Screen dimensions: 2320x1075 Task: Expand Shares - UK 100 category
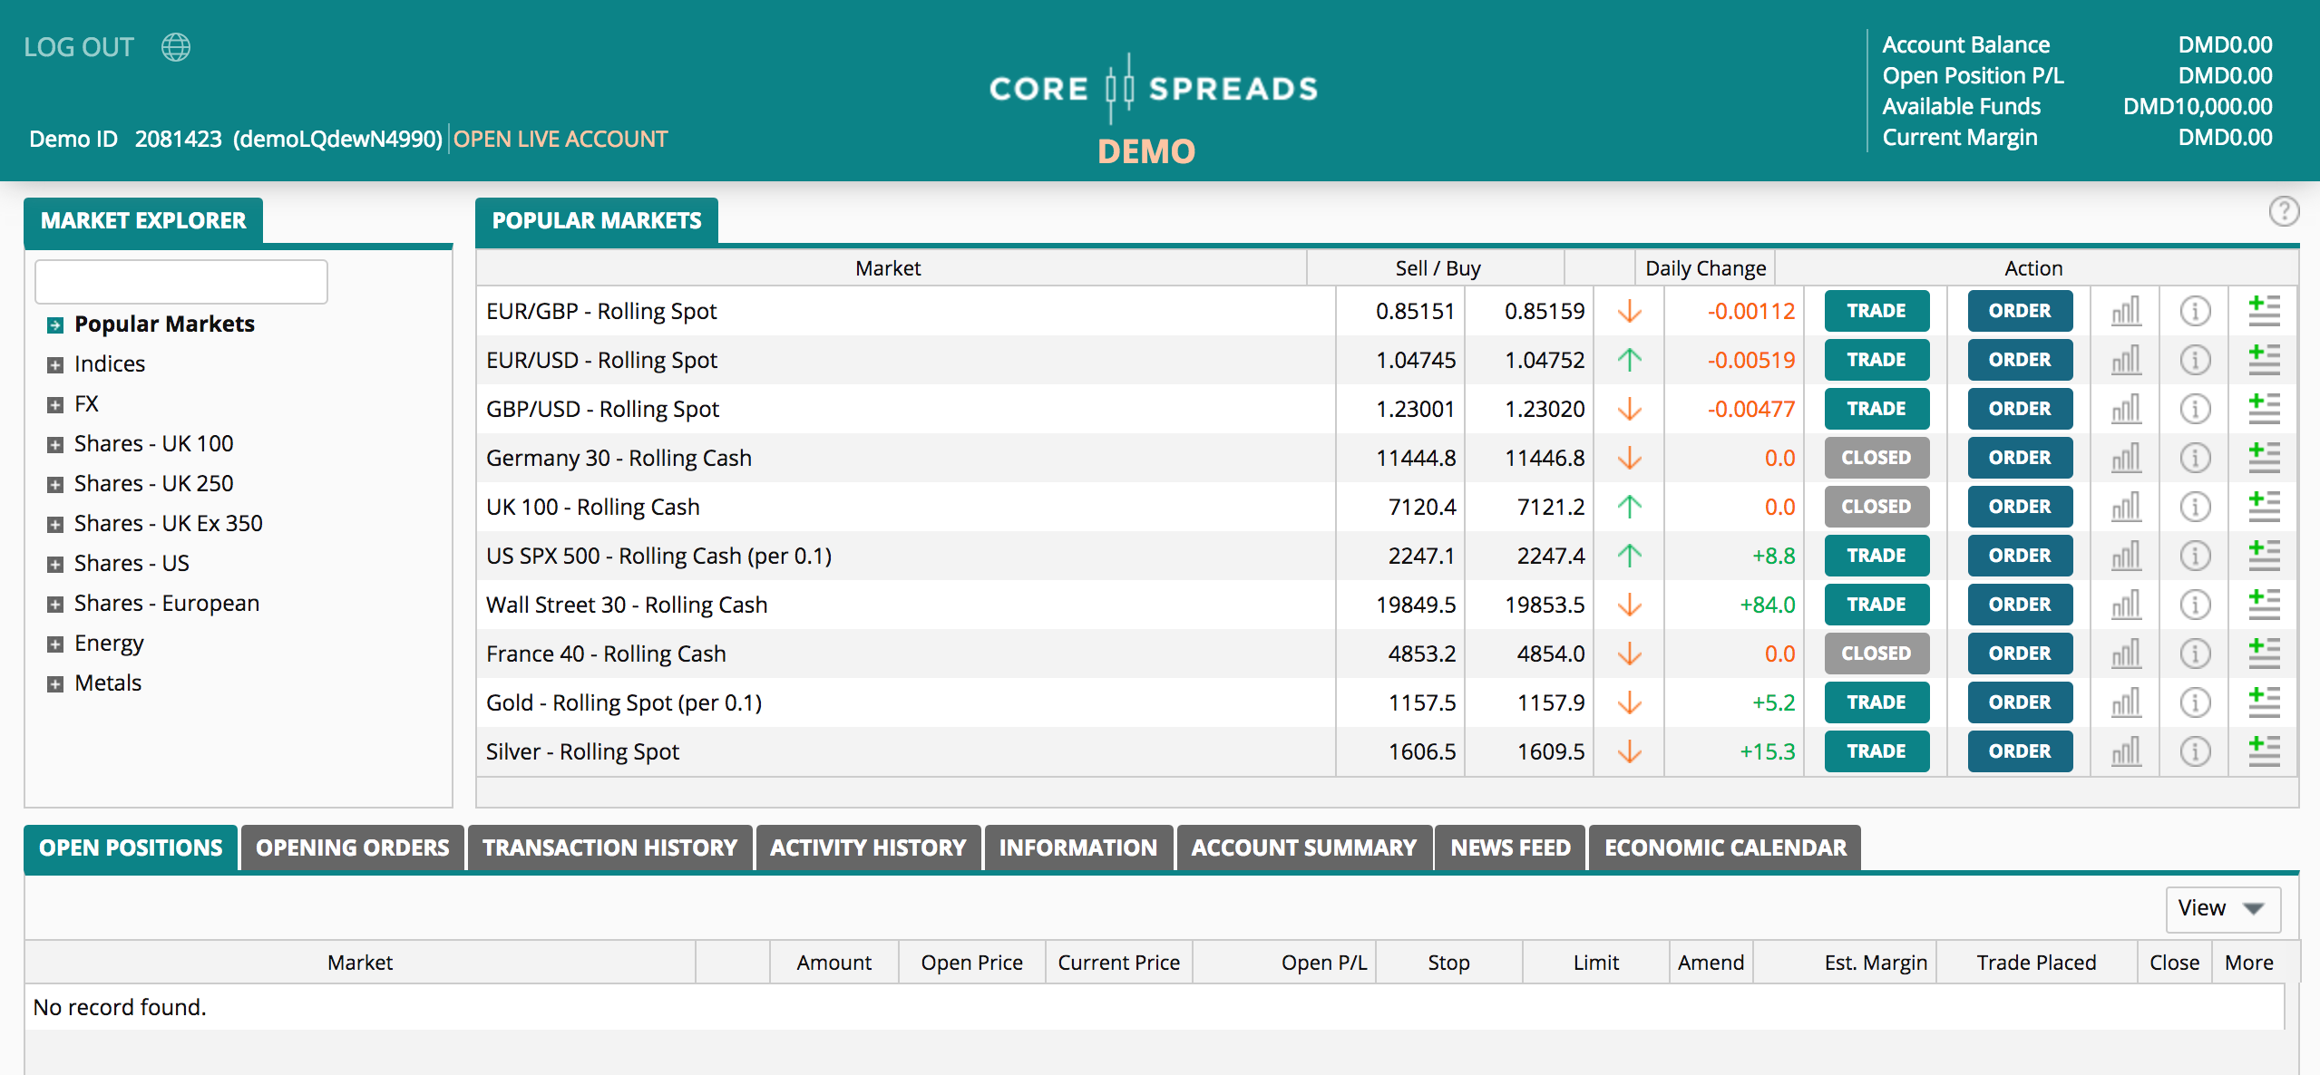55,445
